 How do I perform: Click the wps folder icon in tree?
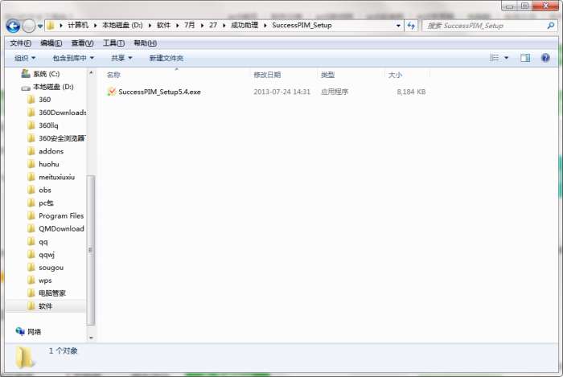tap(31, 281)
